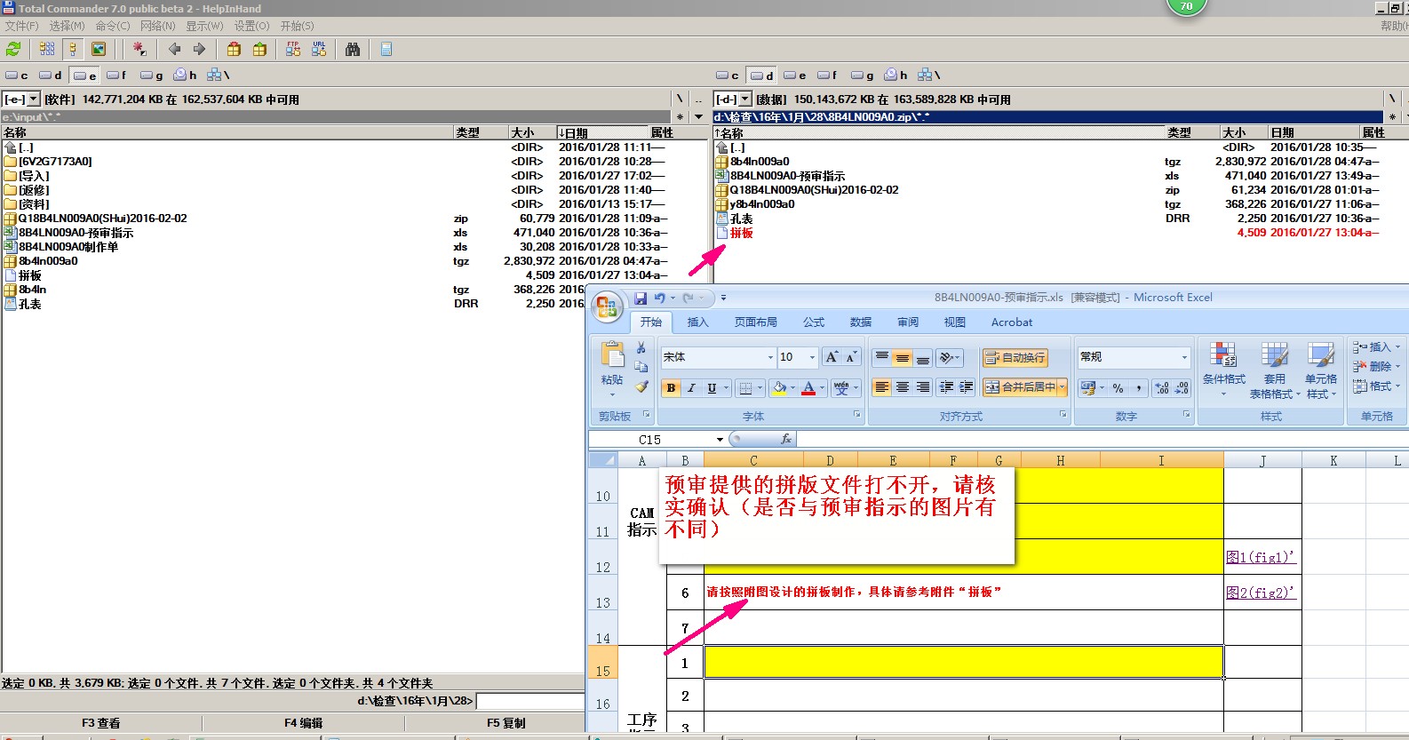The height and width of the screenshot is (740, 1409).
Task: Click the F3 查看 button
Action: 101,723
